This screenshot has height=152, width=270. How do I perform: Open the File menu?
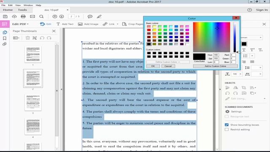(x=3, y=5)
